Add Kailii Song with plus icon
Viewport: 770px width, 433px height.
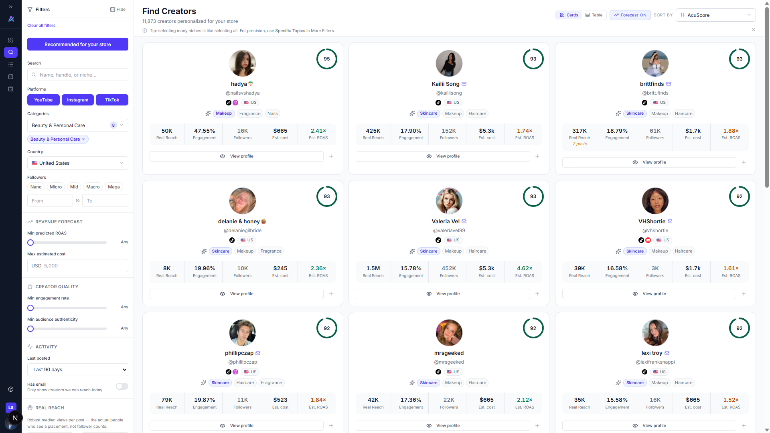tap(537, 156)
